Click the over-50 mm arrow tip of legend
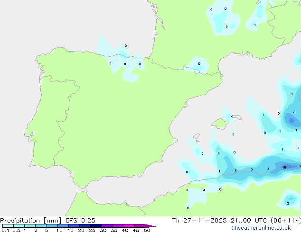 tap(150, 226)
